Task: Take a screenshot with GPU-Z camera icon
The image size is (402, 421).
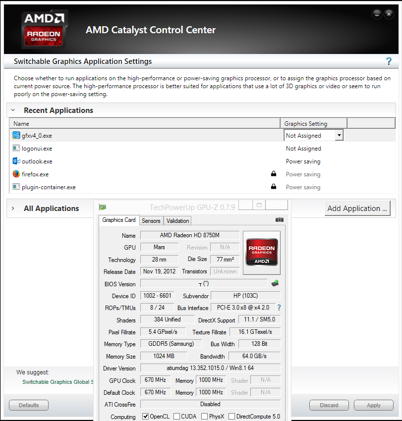Action: pyautogui.click(x=280, y=219)
